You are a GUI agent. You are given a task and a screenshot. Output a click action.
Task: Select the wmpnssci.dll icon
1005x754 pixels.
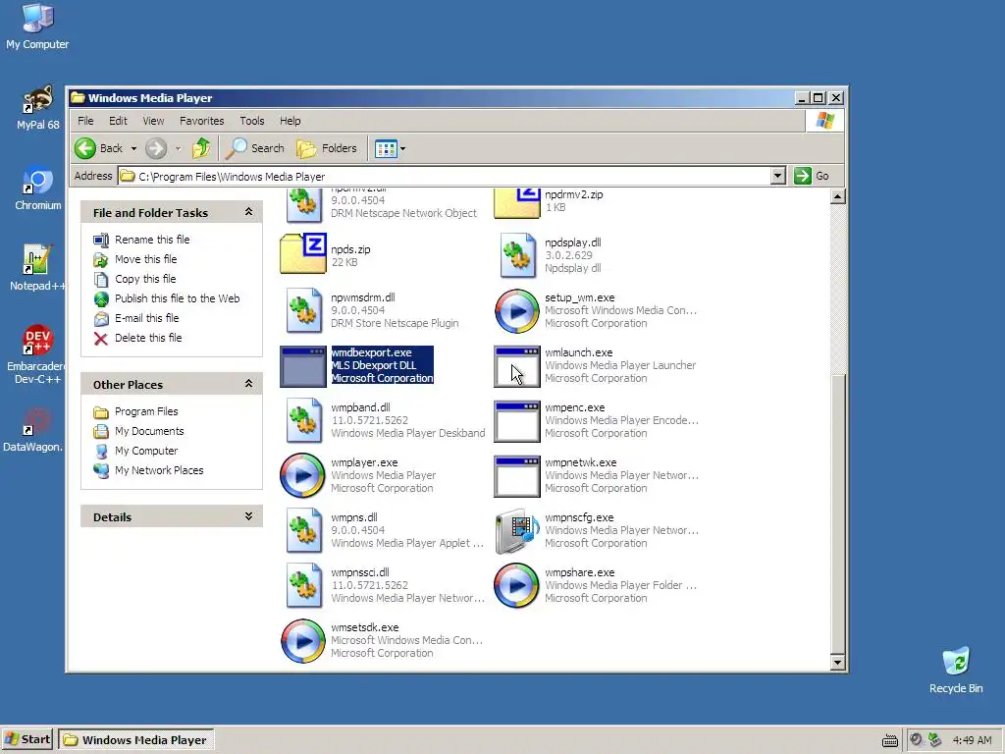(x=303, y=585)
